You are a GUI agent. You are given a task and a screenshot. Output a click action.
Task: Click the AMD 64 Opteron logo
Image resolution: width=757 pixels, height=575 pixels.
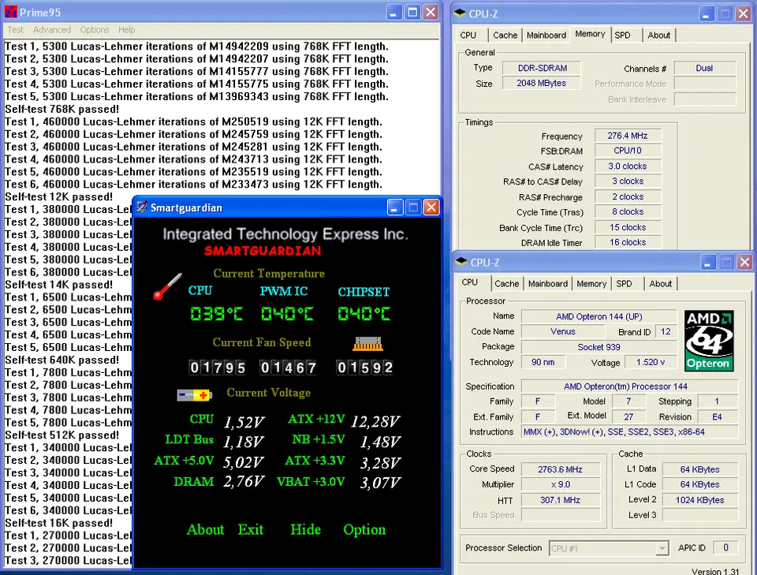click(709, 340)
